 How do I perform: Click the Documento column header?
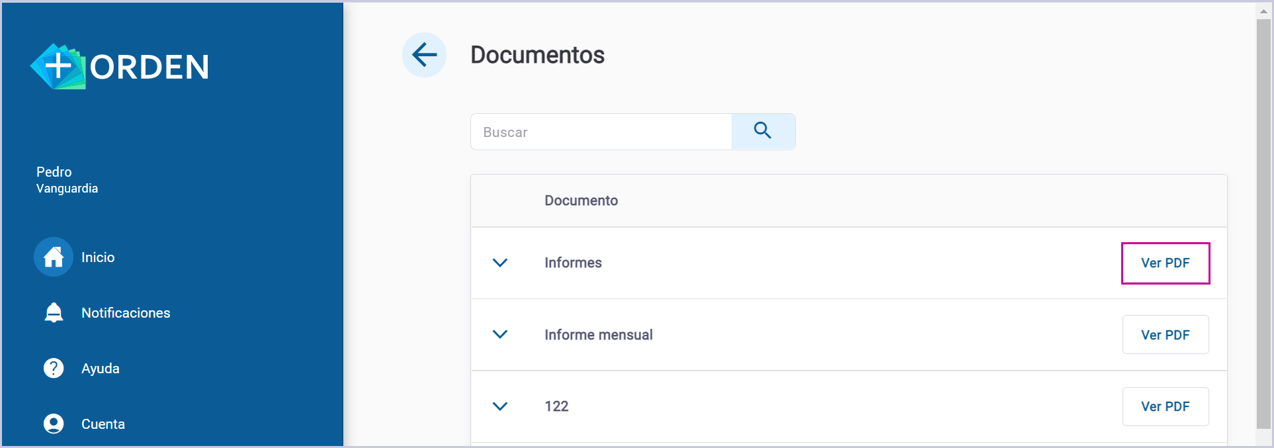click(x=581, y=201)
